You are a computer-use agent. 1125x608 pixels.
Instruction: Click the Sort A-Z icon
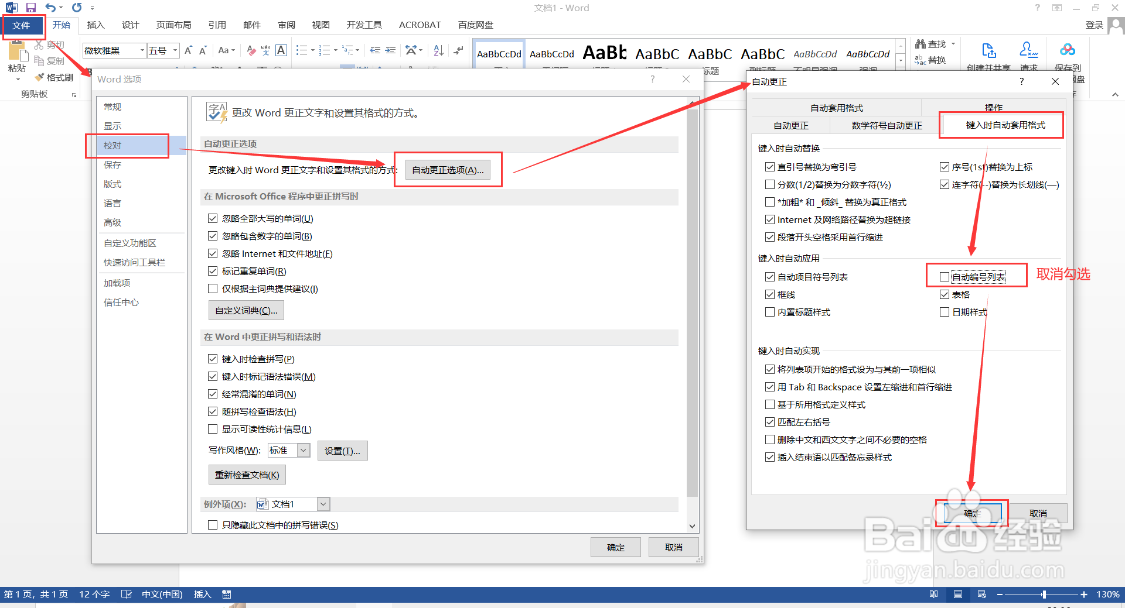pos(439,50)
